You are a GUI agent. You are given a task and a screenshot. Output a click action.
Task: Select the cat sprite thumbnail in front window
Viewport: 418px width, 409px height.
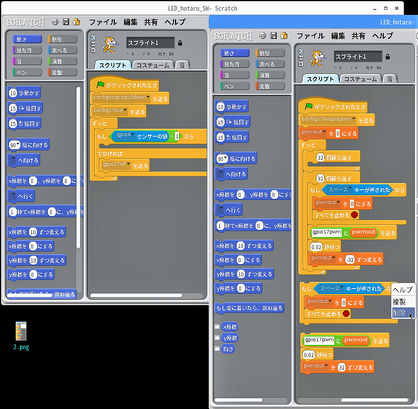pyautogui.click(x=317, y=58)
